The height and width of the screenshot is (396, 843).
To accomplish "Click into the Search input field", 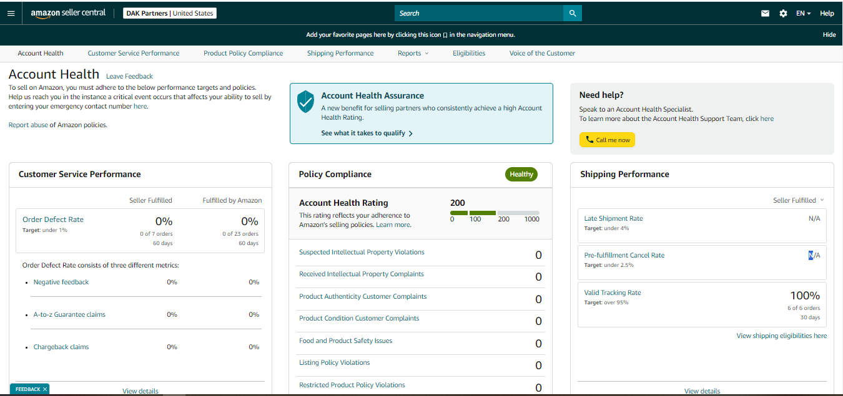I will tap(479, 13).
